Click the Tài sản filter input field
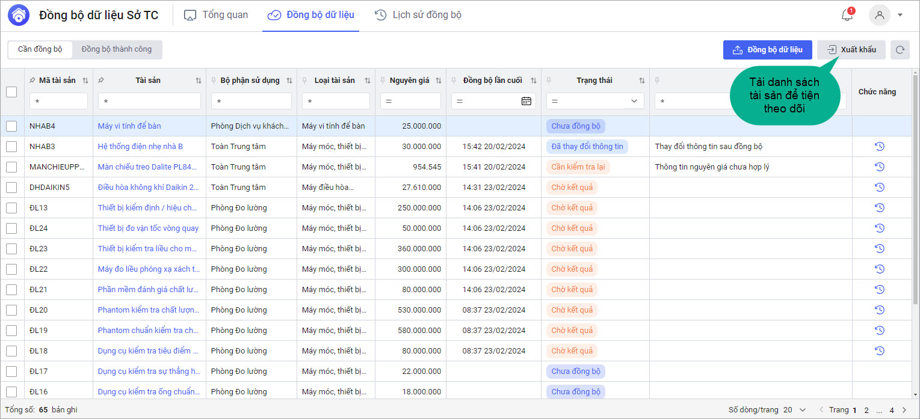Viewport: 920px width, 419px height. pos(149,101)
